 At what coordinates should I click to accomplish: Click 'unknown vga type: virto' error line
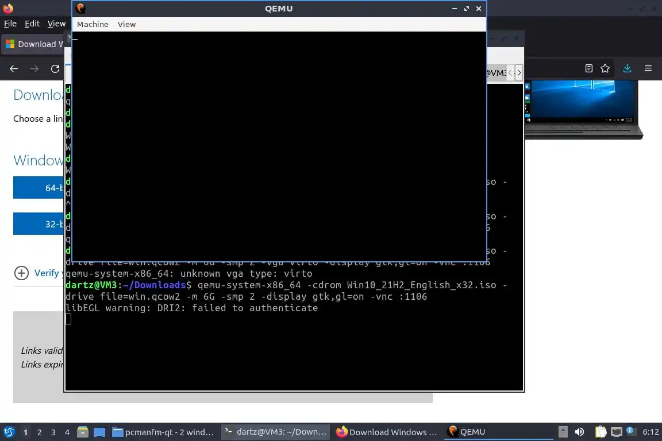(x=188, y=273)
